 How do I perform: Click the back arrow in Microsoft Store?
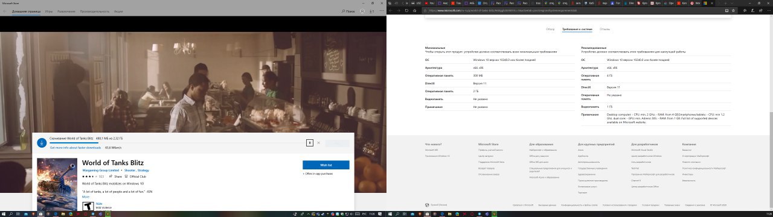pyautogui.click(x=4, y=11)
